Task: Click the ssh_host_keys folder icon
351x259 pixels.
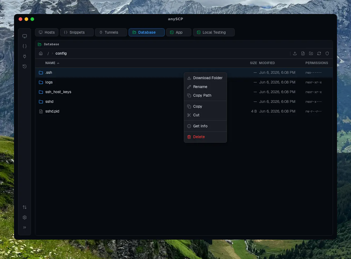Action: pos(41,92)
